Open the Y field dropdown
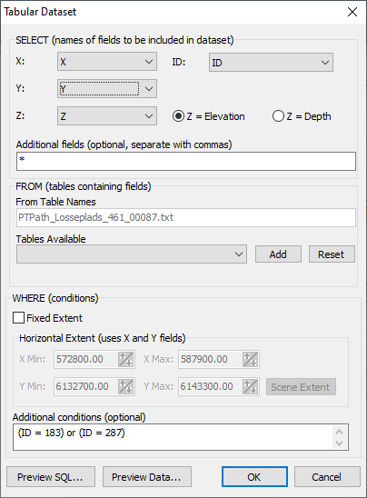This screenshot has height=498, width=367. 107,89
